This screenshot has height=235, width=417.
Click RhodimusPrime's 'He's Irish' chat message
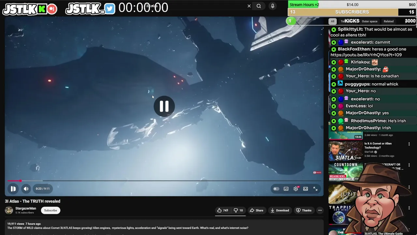[x=397, y=121]
